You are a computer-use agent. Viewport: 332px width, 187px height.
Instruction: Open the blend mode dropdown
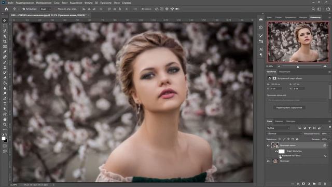click(x=284, y=134)
